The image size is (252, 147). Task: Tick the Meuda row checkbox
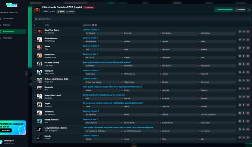35,138
